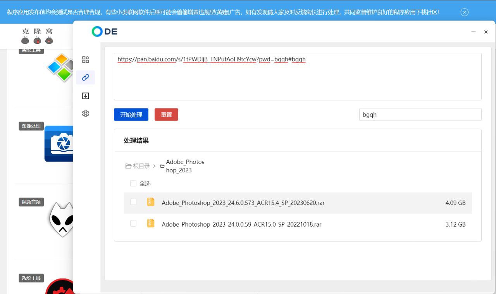Click the Baidu pan link text area
The height and width of the screenshot is (294, 496).
pos(297,77)
